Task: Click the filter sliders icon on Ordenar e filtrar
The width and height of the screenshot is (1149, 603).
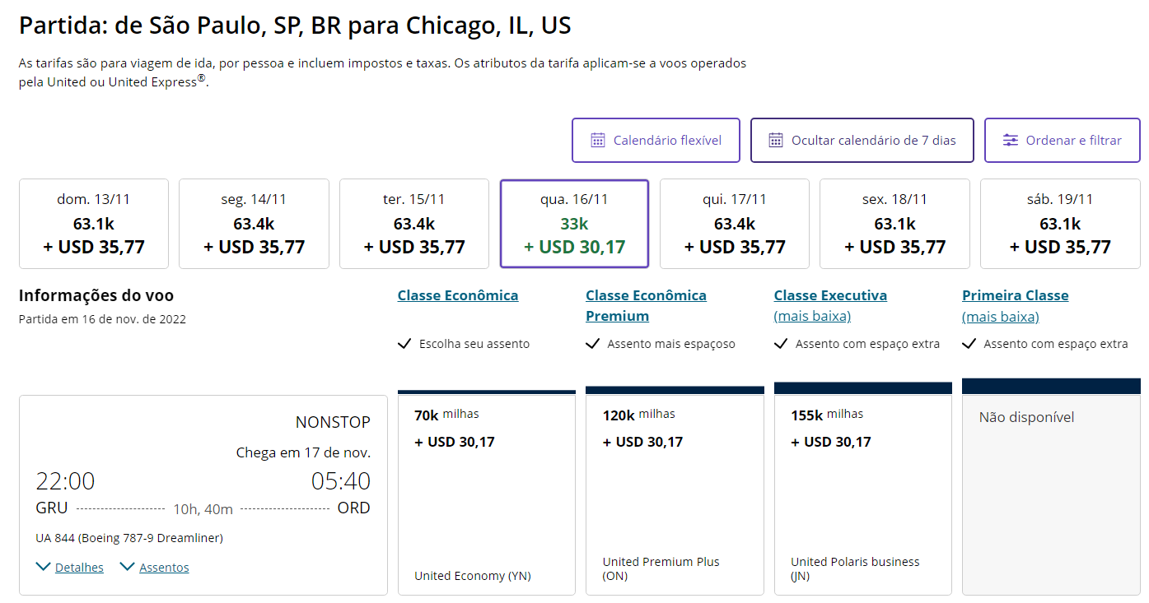Action: click(1010, 140)
